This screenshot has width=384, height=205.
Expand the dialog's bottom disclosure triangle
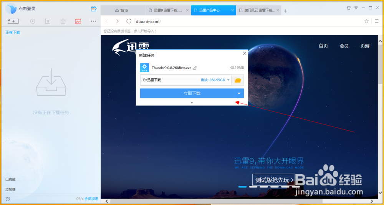[192, 102]
